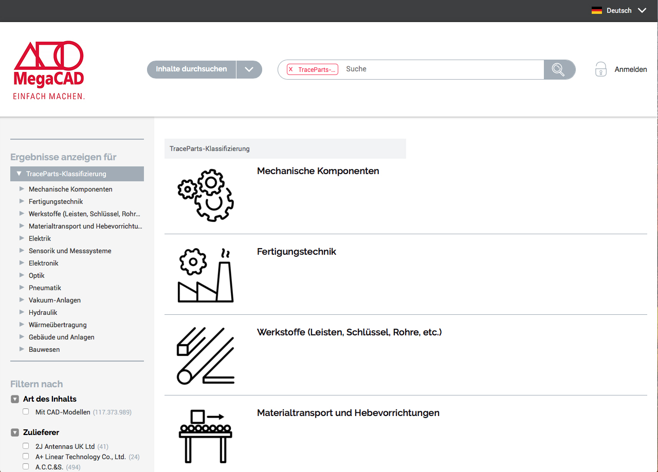658x472 pixels.
Task: Open the Fertigungstechnik factory icon
Action: pos(205,276)
